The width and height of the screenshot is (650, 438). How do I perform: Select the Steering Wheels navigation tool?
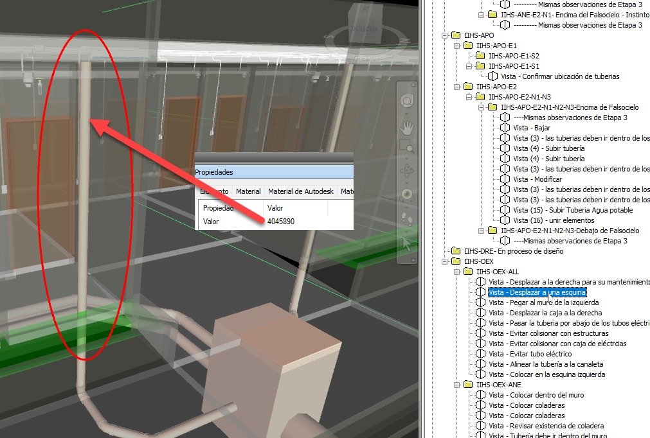pyautogui.click(x=406, y=101)
